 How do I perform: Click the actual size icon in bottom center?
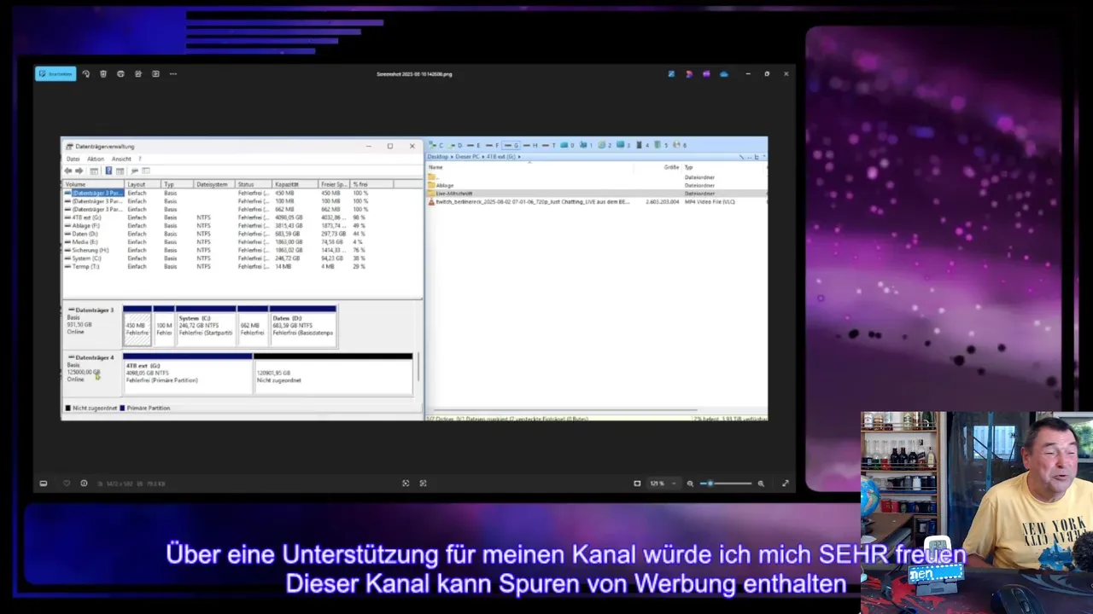pyautogui.click(x=423, y=484)
